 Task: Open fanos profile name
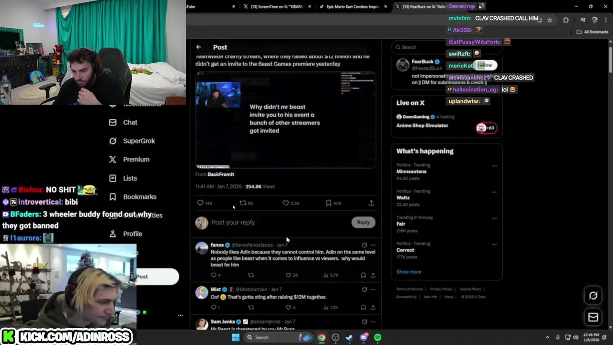(x=217, y=245)
